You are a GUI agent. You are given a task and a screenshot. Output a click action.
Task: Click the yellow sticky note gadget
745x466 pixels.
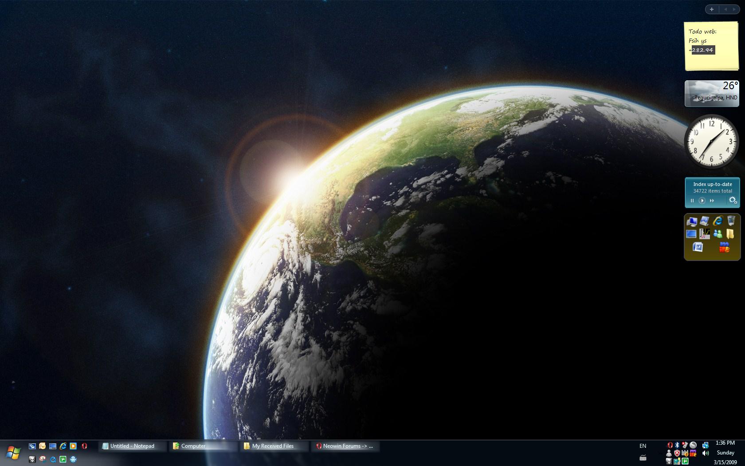(712, 47)
